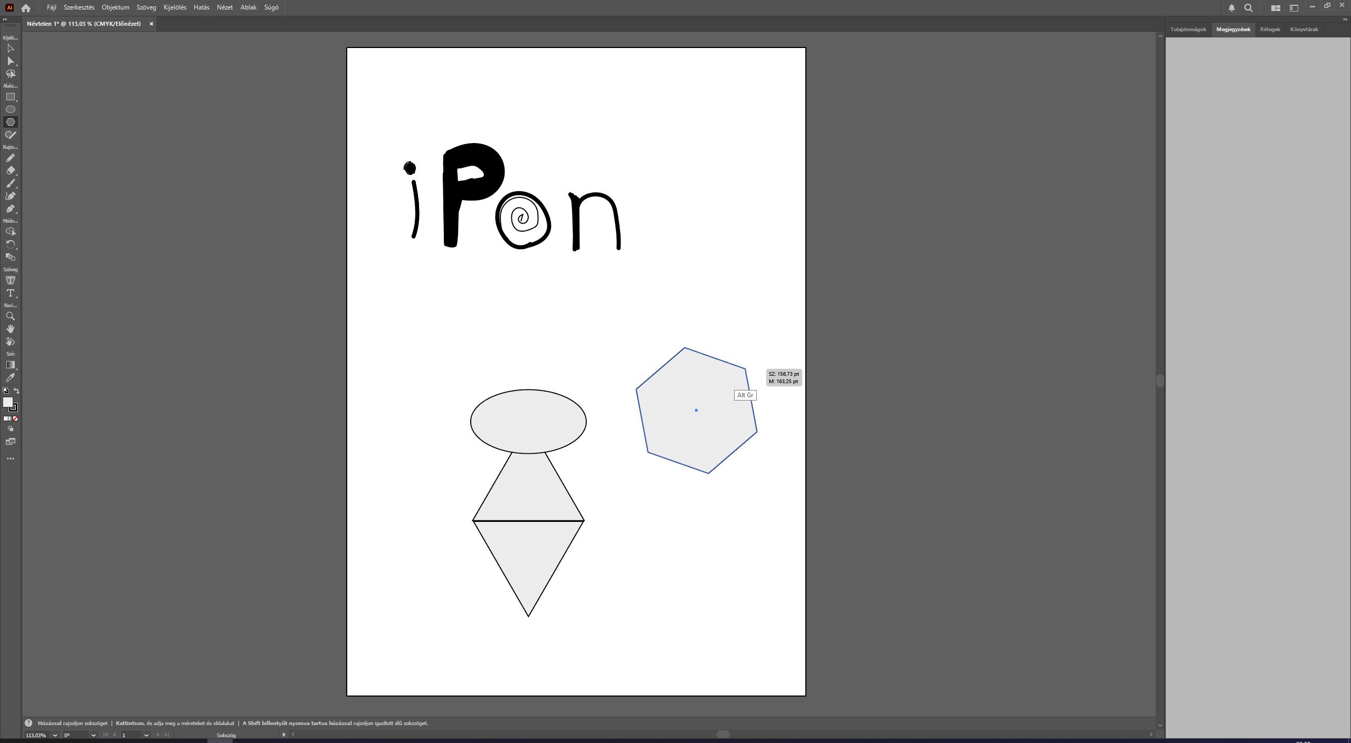Viewport: 1351px width, 743px height.
Task: Open the Fájl menu
Action: pyautogui.click(x=51, y=7)
